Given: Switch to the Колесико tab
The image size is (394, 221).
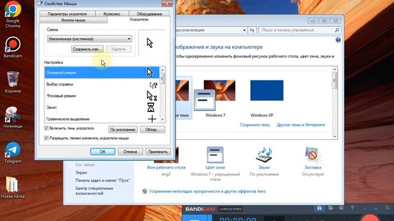Looking at the screenshot, I should tap(112, 14).
